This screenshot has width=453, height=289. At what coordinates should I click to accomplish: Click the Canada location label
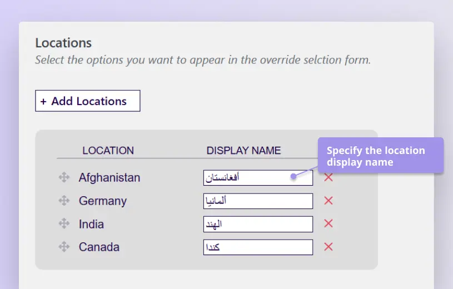pyautogui.click(x=99, y=247)
